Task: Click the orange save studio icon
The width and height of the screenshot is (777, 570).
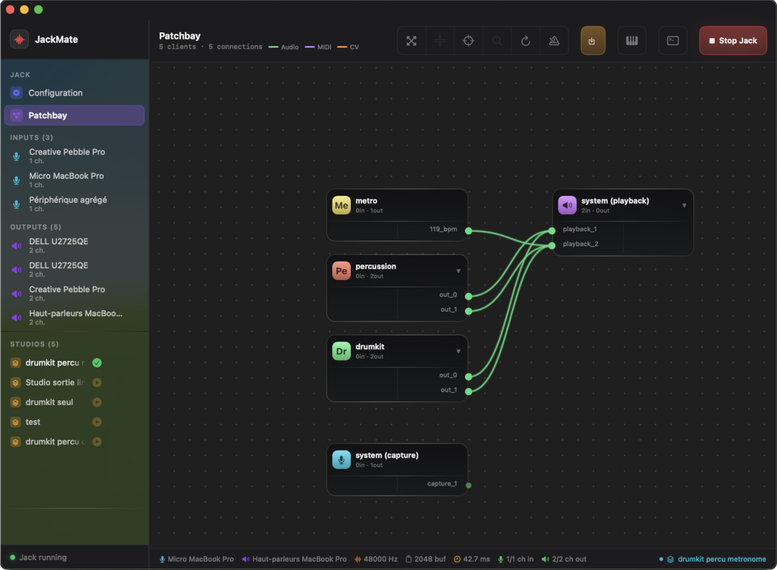Action: [x=592, y=41]
